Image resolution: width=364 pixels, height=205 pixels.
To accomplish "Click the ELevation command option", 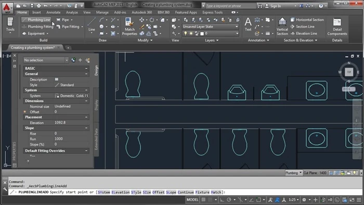I will point(121,192).
